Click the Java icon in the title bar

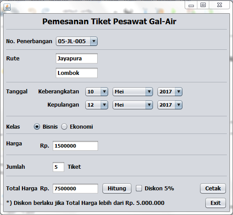7,7
